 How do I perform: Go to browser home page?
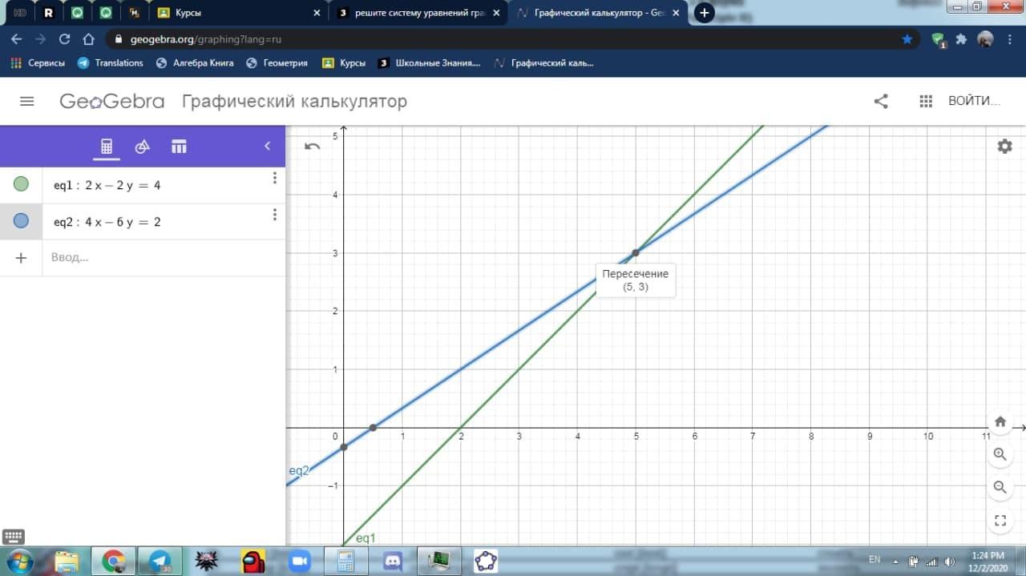(x=88, y=39)
